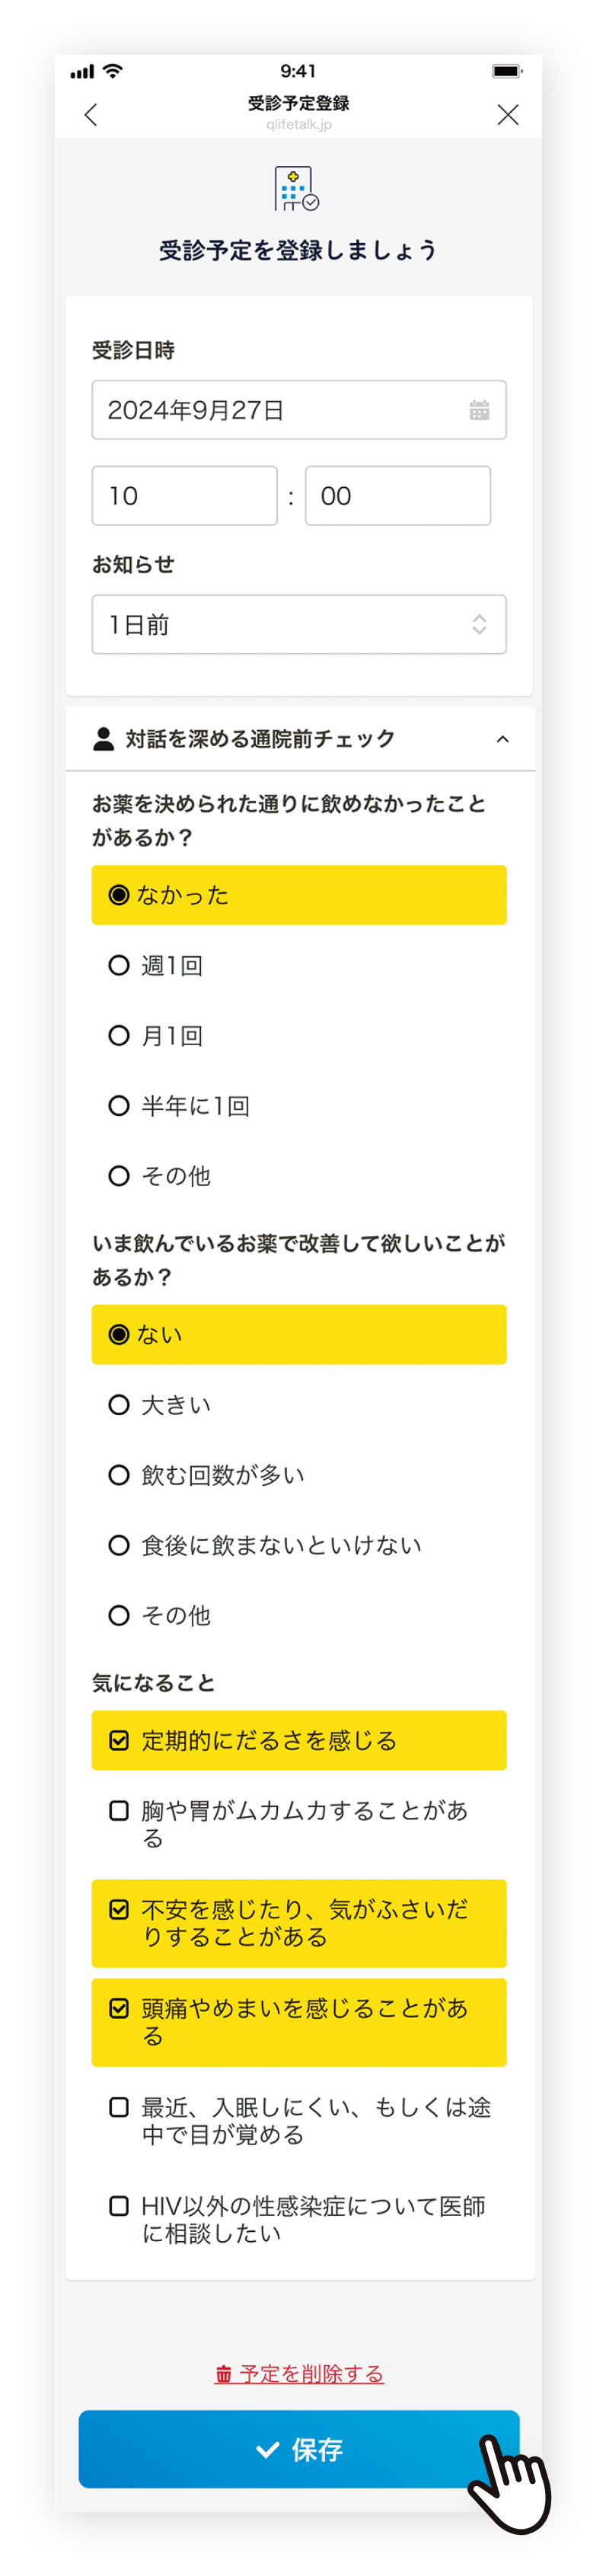Check HIV以外の性感染症について医師に相談したい
Screen dimensions: 606x2576
[x=299, y=2220]
